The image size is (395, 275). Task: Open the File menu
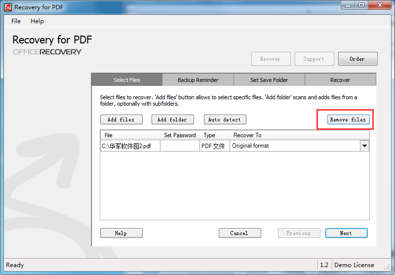point(16,21)
